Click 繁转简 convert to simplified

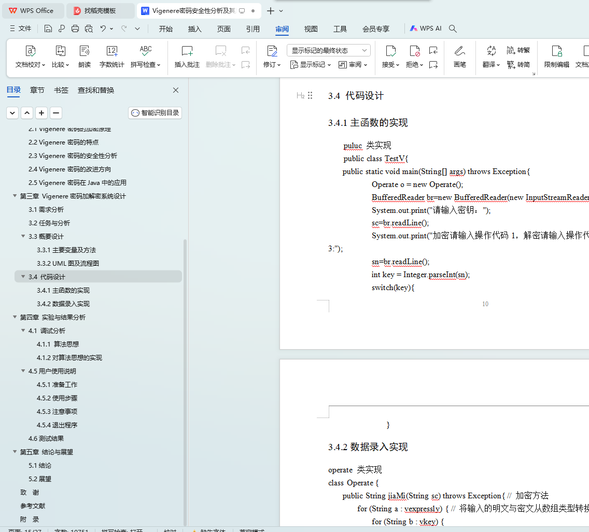point(518,65)
